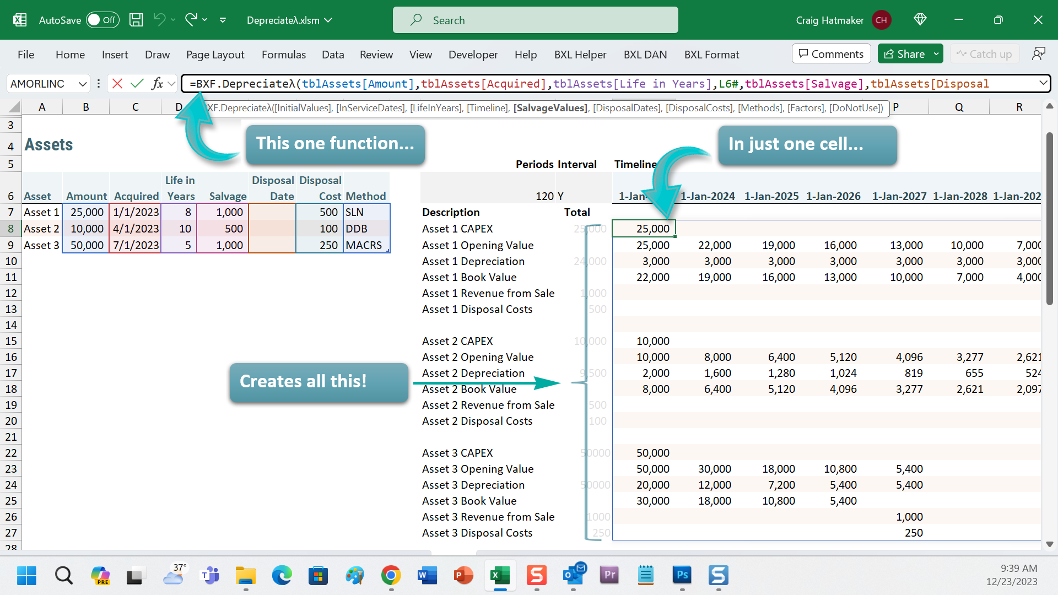Click the Undo arrow icon
Viewport: 1058px width, 595px height.
(x=159, y=20)
